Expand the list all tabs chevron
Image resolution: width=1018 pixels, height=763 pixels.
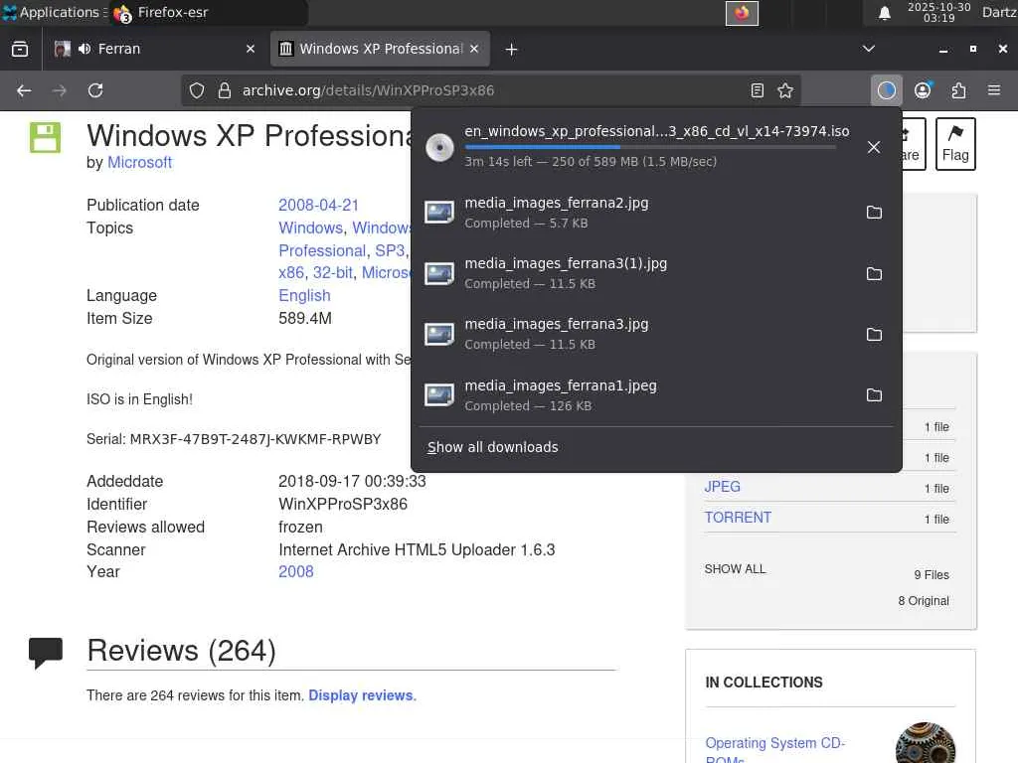pyautogui.click(x=868, y=49)
